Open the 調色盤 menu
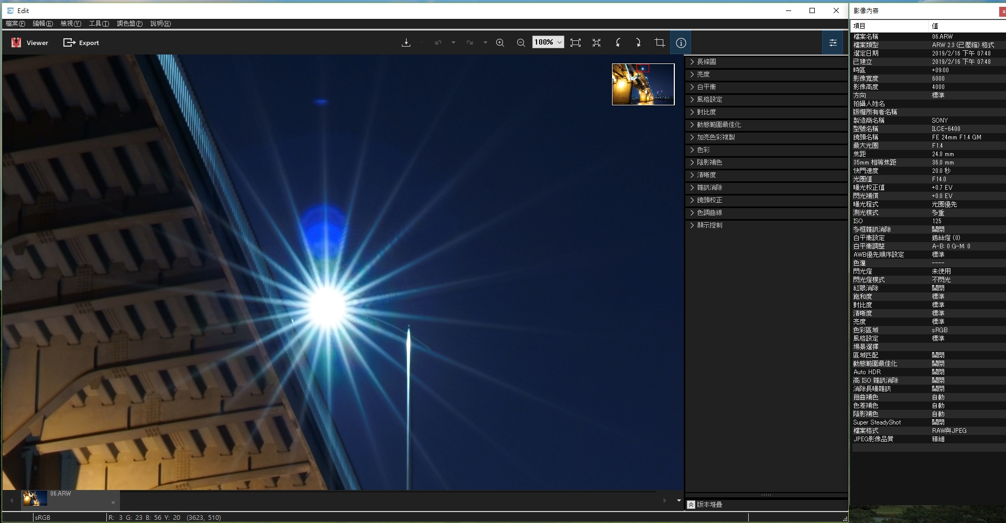Viewport: 1006px width, 523px height. pyautogui.click(x=129, y=24)
